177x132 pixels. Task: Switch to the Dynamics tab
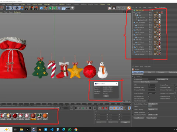[x=161, y=72]
